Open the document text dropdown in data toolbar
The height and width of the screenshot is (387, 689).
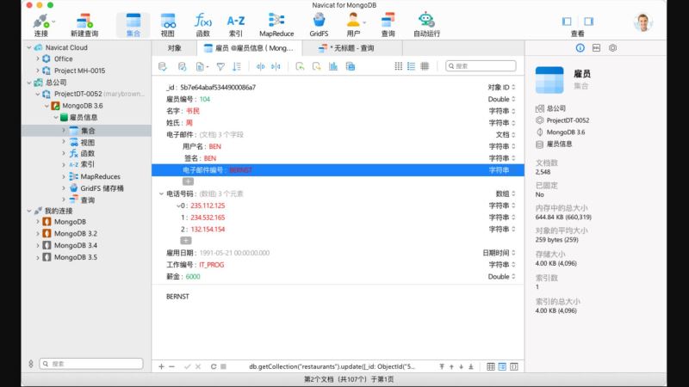coord(202,66)
